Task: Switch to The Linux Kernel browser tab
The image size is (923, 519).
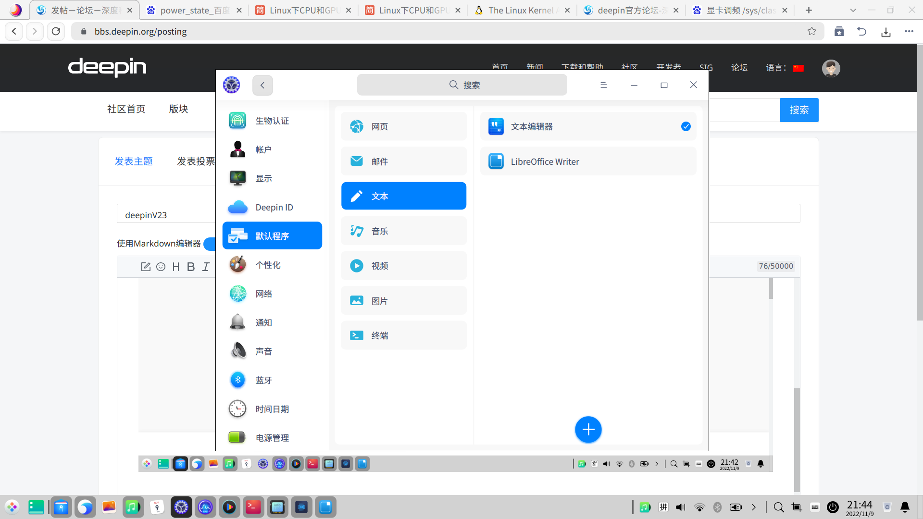Action: 521,10
